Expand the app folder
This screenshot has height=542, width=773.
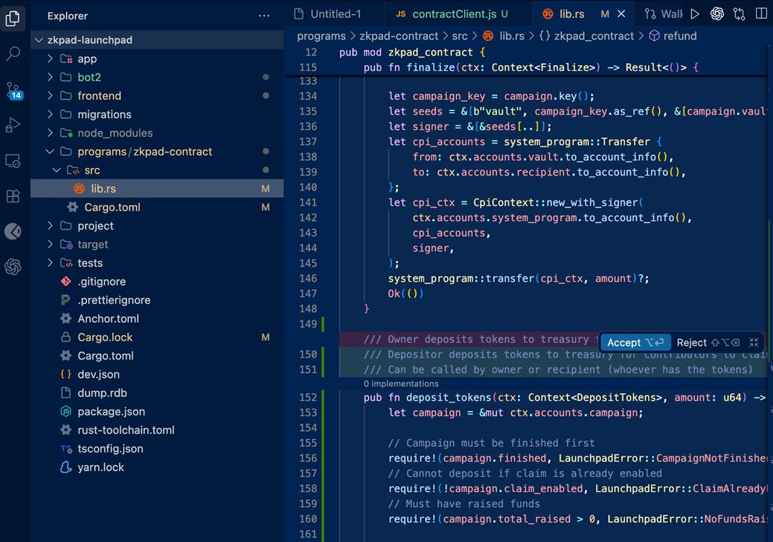[x=157, y=59]
